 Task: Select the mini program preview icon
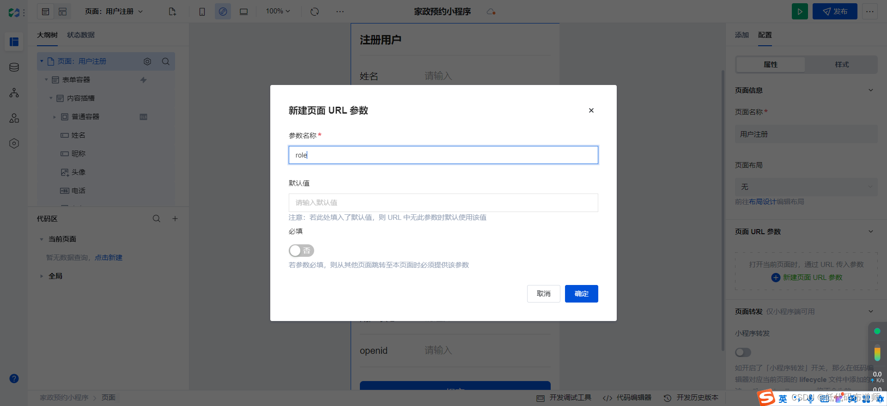pyautogui.click(x=223, y=12)
